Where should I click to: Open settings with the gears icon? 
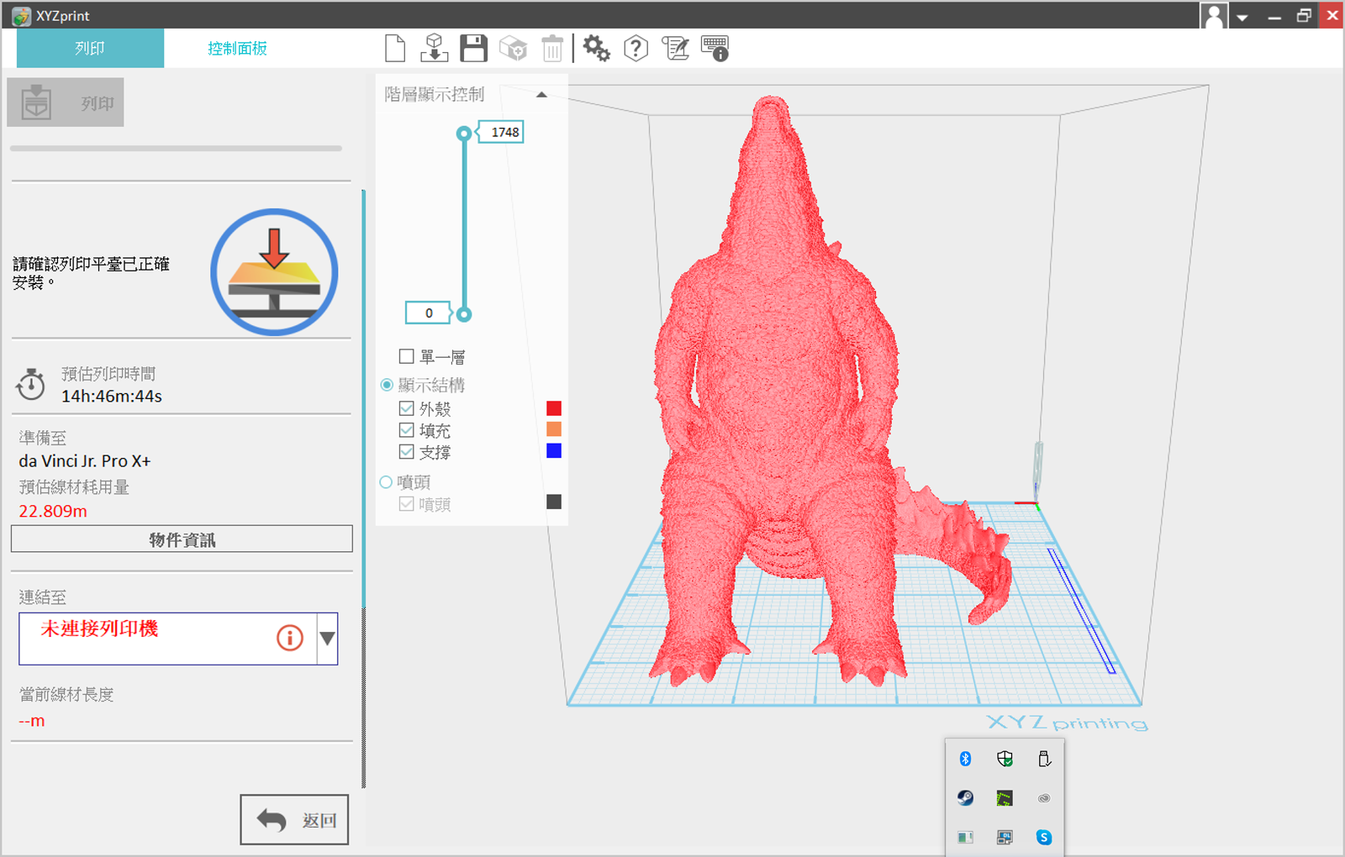[596, 49]
